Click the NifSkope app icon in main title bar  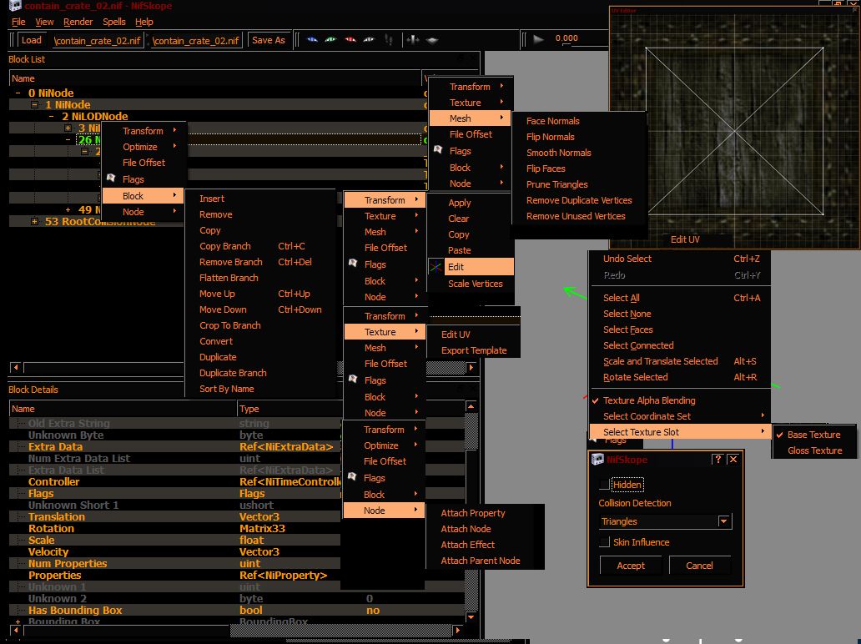click(x=15, y=6)
